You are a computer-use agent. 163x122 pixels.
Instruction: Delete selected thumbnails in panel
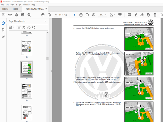19,27
